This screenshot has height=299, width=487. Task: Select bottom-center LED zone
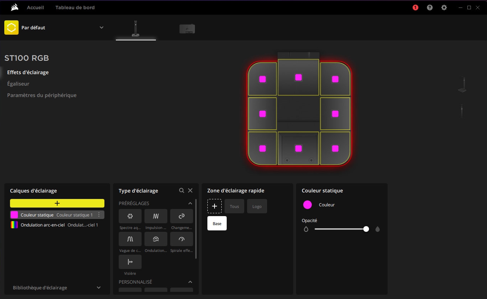pyautogui.click(x=298, y=148)
